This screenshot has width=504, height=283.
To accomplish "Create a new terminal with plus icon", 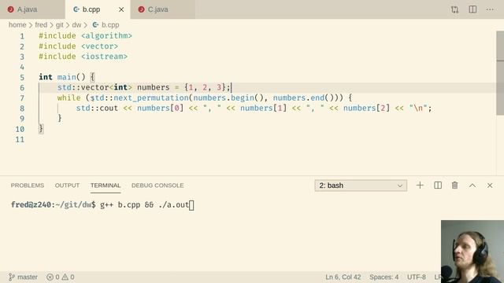I will click(420, 186).
